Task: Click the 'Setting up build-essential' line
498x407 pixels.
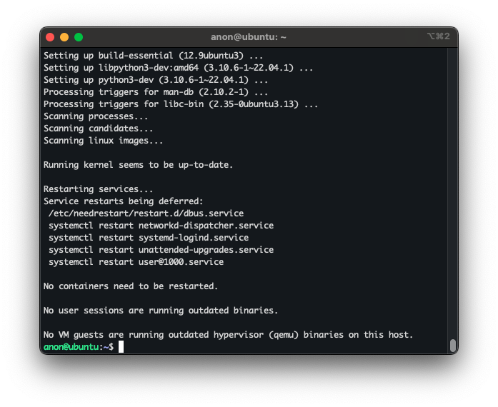Action: point(153,55)
